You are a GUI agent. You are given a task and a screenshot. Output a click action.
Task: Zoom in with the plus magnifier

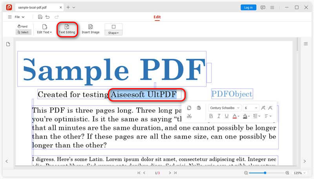point(287,173)
